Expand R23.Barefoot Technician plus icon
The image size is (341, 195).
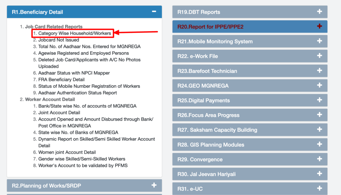(319, 70)
